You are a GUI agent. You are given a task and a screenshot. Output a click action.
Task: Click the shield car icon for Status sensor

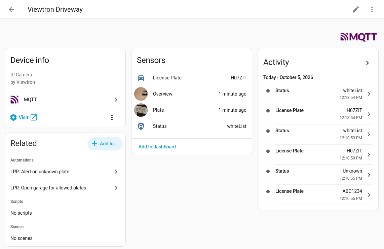[x=141, y=126]
